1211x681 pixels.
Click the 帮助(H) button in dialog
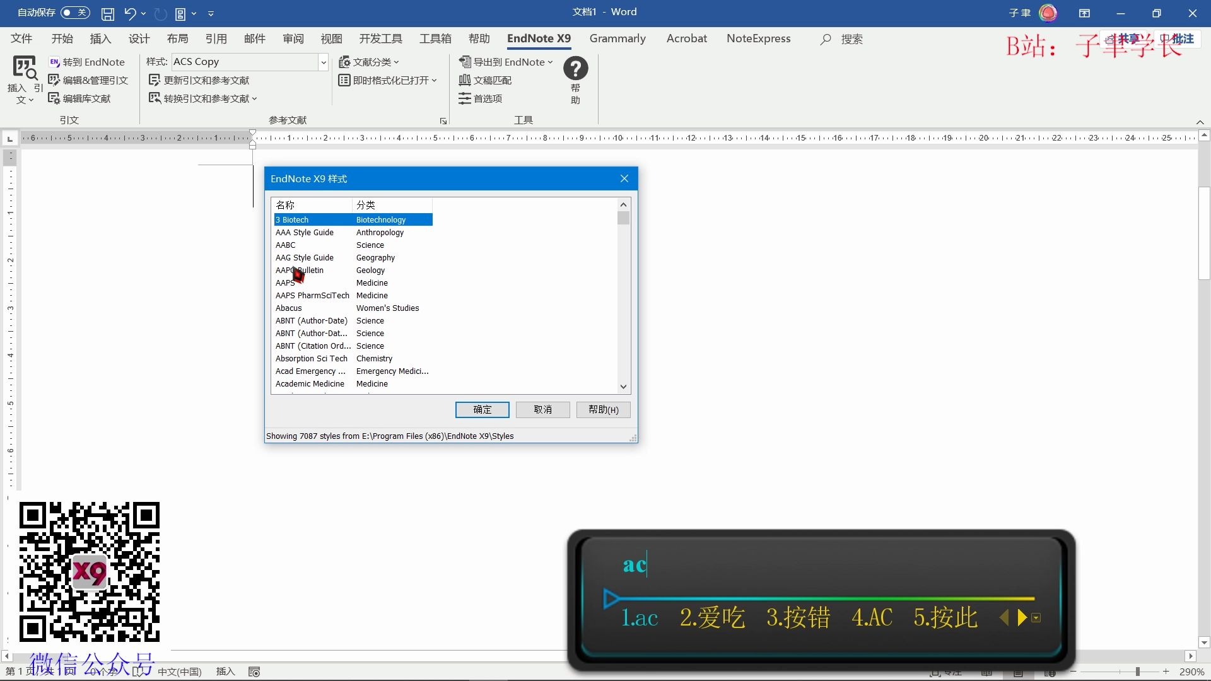pos(603,410)
